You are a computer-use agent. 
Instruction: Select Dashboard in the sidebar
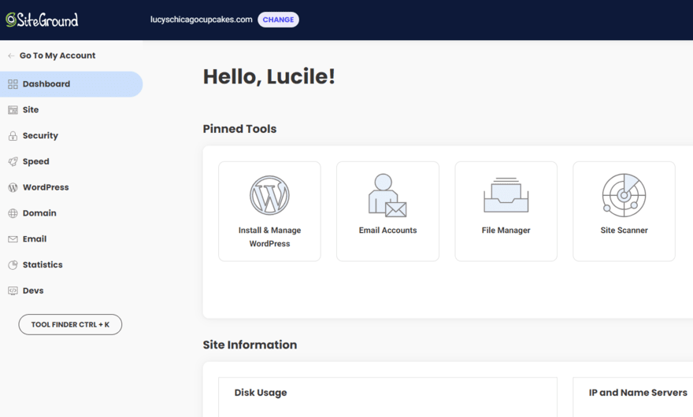coord(71,84)
